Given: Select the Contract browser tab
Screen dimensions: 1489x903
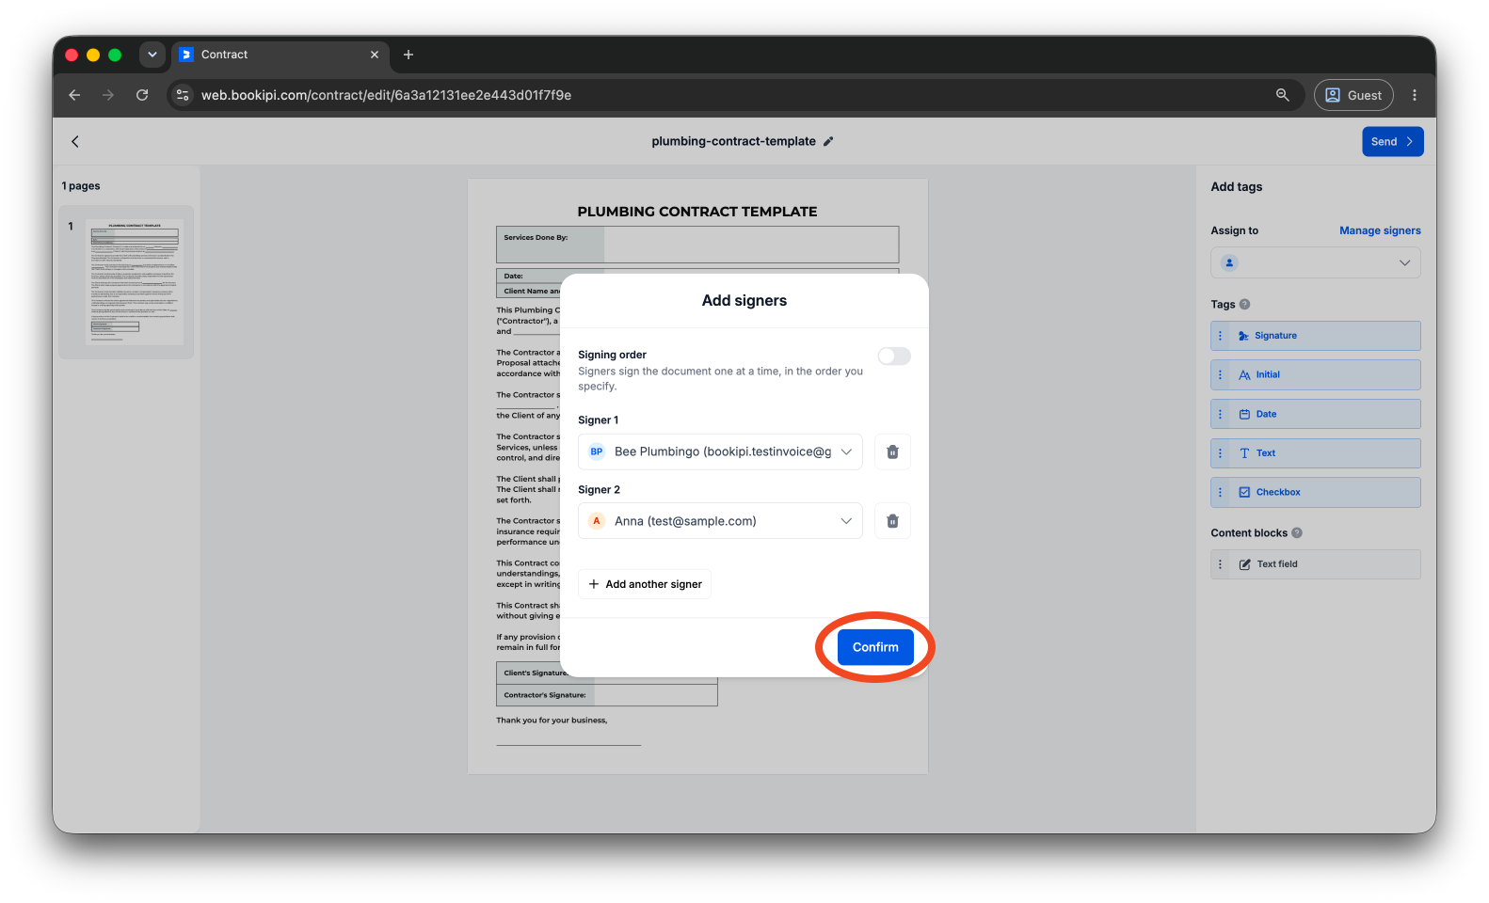Looking at the screenshot, I should [x=280, y=55].
